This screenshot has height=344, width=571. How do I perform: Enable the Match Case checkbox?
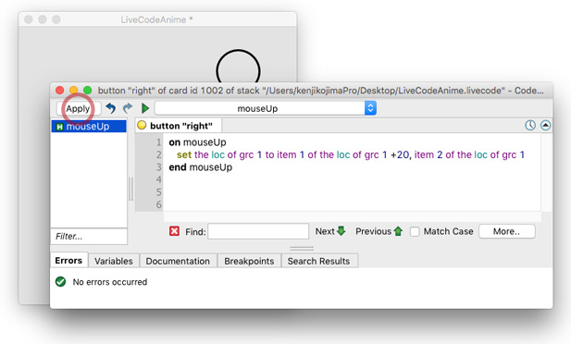coord(415,231)
